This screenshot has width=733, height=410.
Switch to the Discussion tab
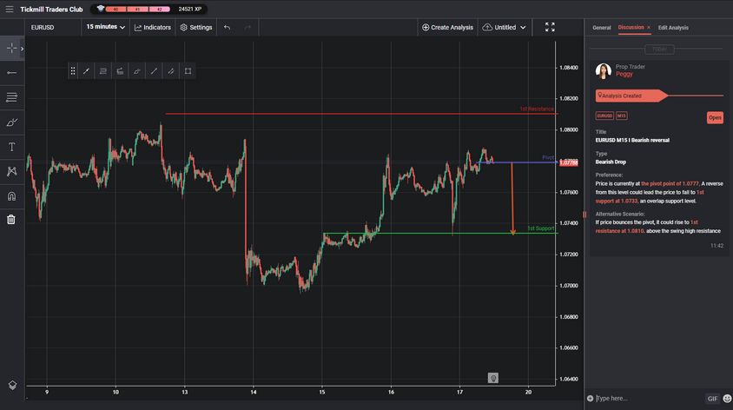point(631,27)
